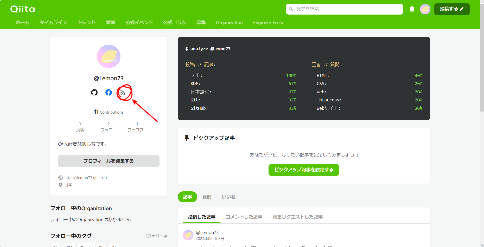Click the location pin icon beside 日本
The image size is (484, 247).
60,185
